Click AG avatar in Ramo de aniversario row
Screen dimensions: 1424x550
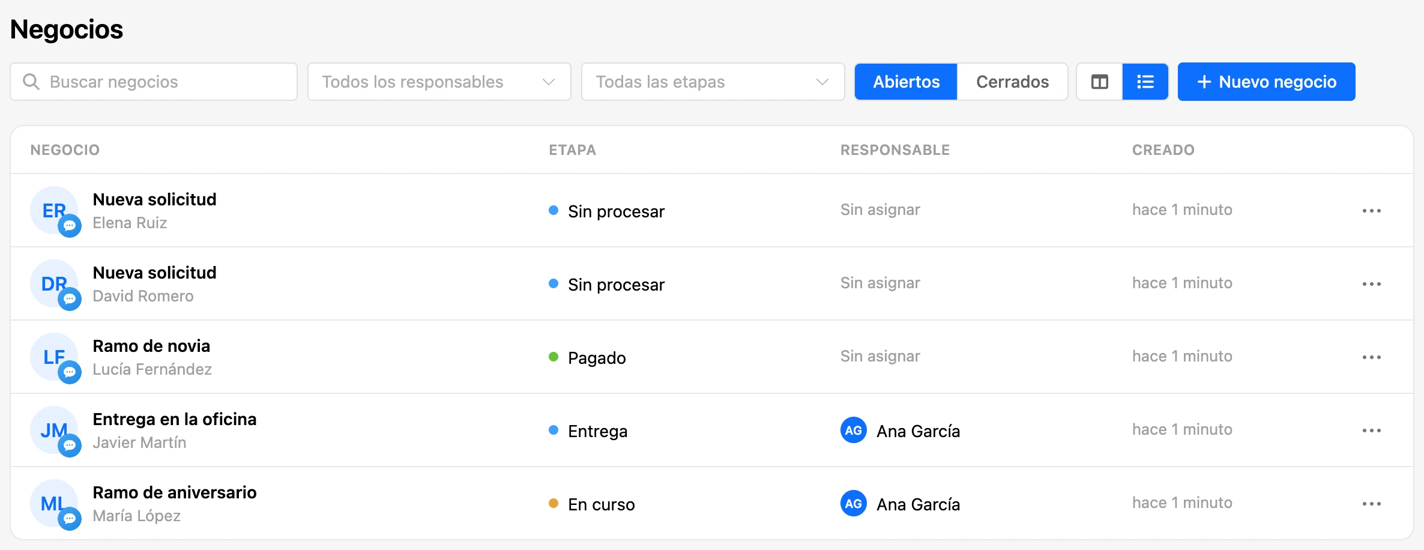coord(853,503)
